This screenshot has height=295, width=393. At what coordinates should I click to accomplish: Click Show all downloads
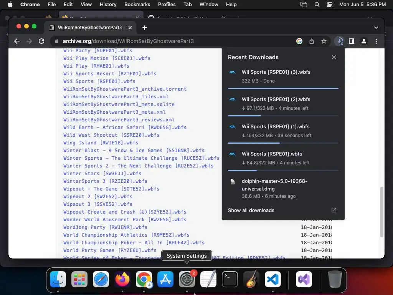click(251, 210)
